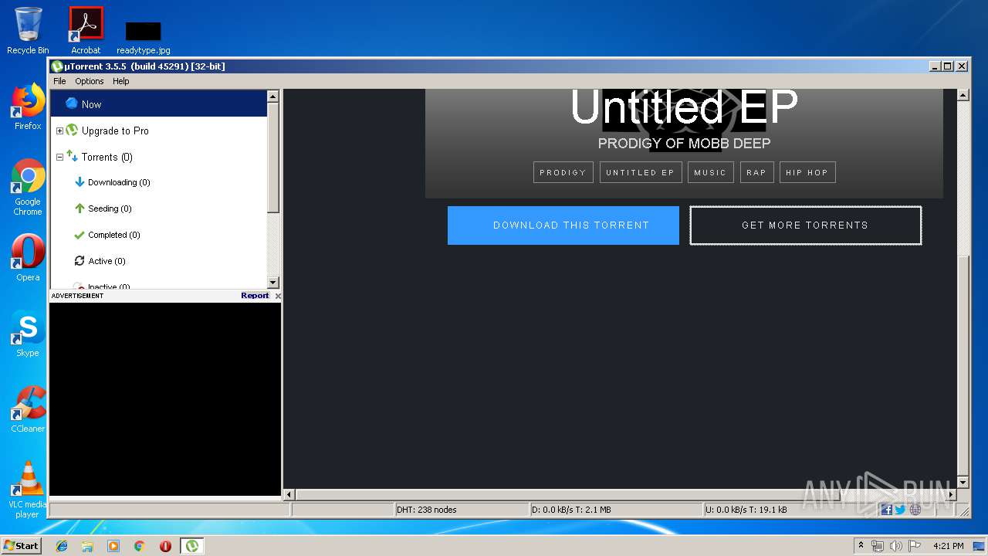Click content pane scroll up arrow
This screenshot has width=988, height=556.
963,96
